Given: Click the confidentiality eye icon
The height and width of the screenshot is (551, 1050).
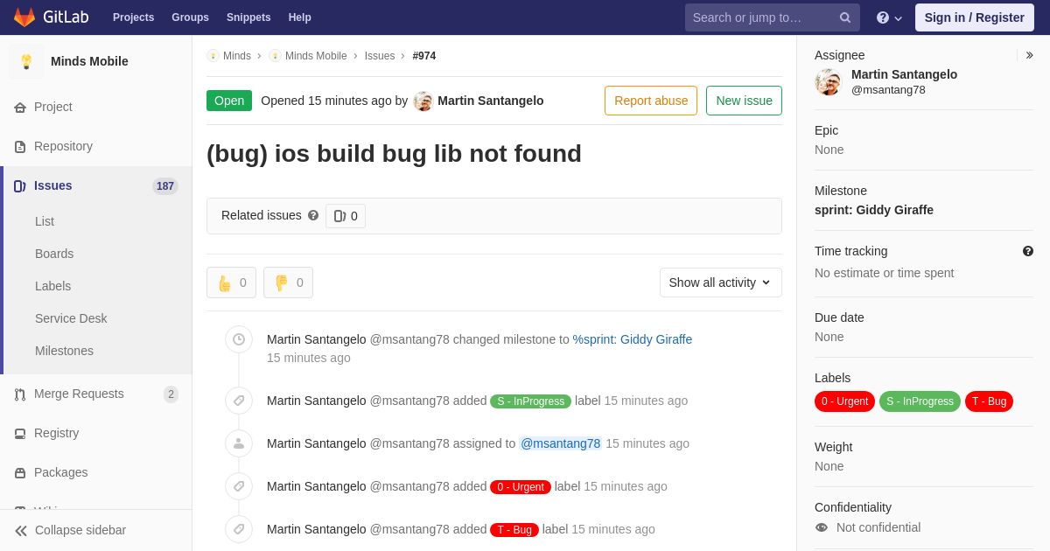Looking at the screenshot, I should [822, 527].
